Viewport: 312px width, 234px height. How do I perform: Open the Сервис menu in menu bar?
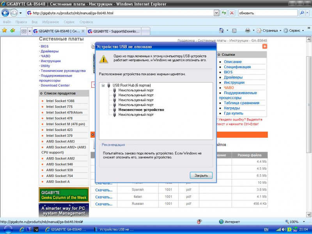click(69, 22)
